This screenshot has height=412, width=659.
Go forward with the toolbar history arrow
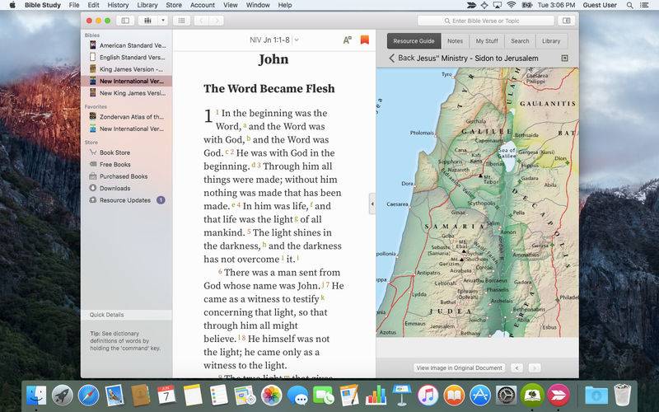click(x=217, y=21)
